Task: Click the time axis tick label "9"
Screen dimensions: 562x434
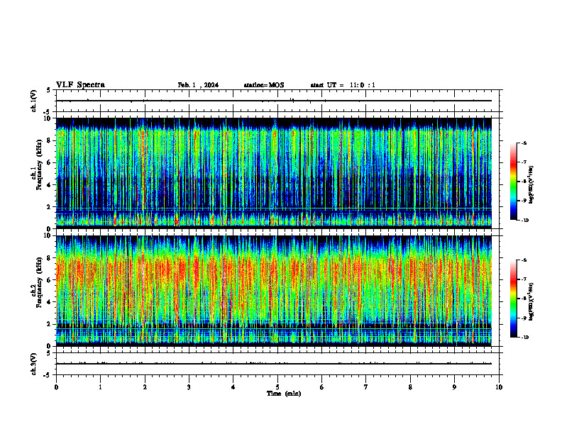Action: (x=454, y=387)
